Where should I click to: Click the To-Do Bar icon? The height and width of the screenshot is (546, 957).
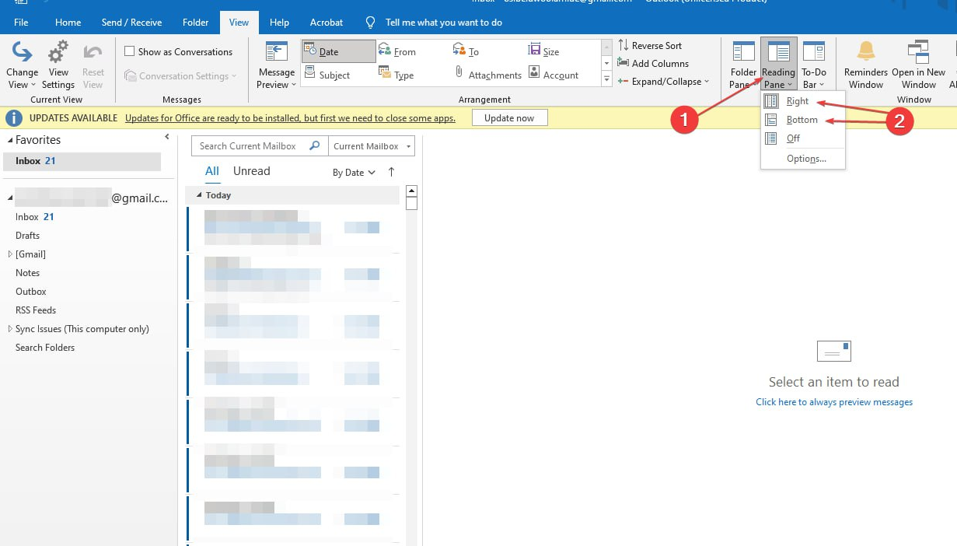pyautogui.click(x=813, y=52)
